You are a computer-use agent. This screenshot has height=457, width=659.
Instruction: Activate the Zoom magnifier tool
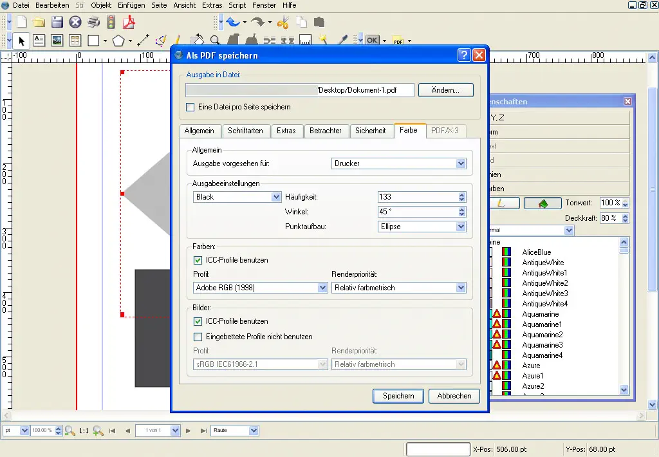click(214, 40)
